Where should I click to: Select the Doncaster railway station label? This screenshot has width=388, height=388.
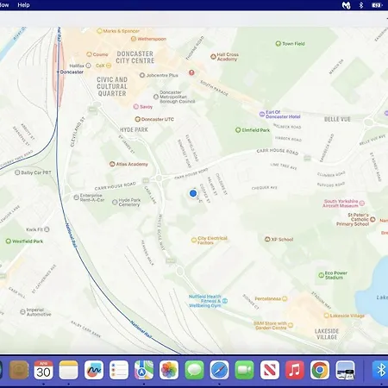click(72, 72)
